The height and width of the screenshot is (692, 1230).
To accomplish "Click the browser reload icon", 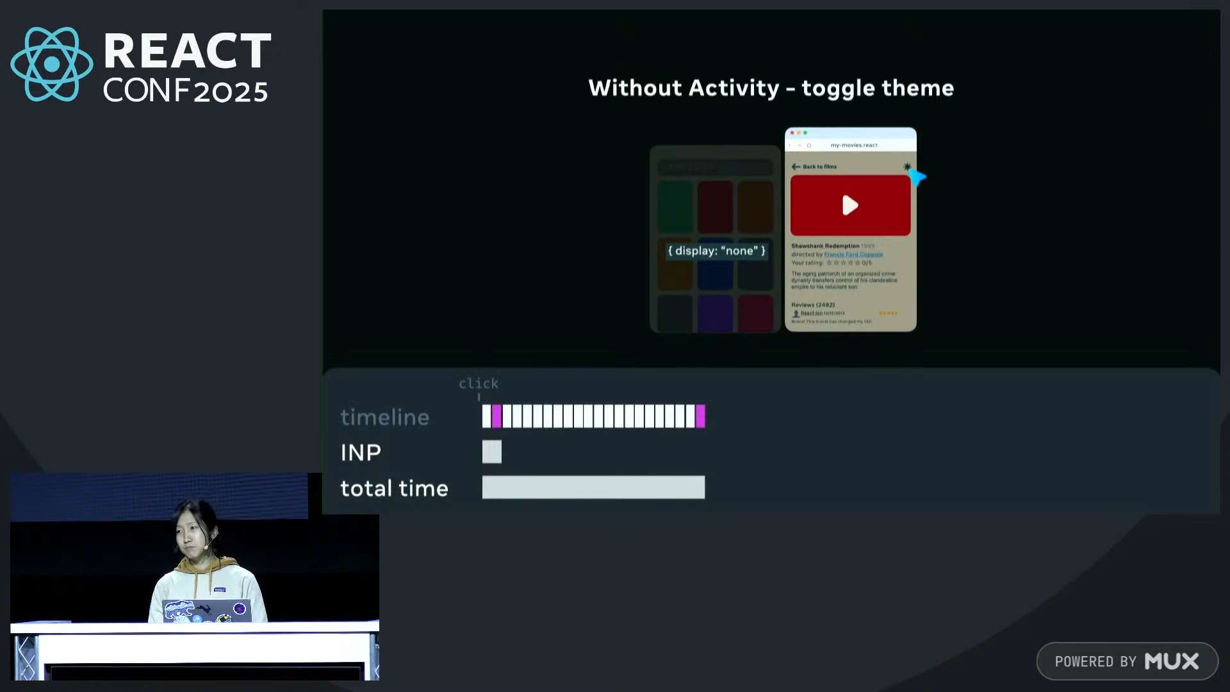I will (809, 145).
